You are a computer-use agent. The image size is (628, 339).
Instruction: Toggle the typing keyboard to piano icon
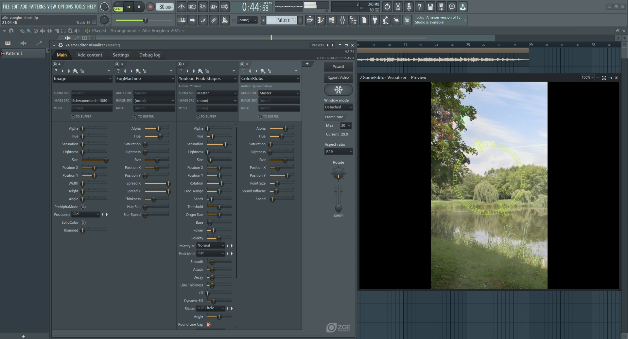182,20
